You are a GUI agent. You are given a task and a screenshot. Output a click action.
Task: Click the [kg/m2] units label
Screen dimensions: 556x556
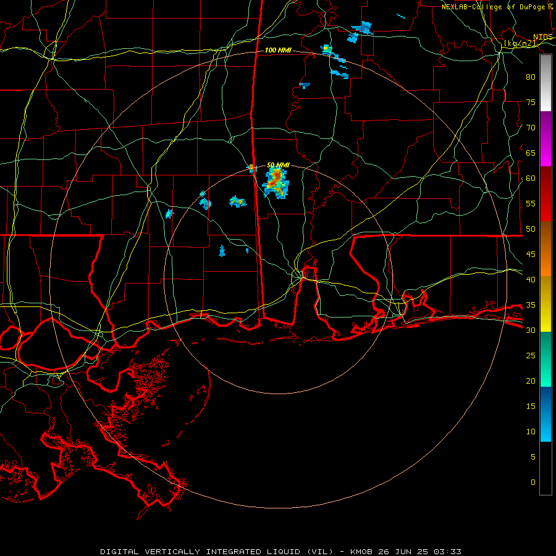tap(521, 44)
